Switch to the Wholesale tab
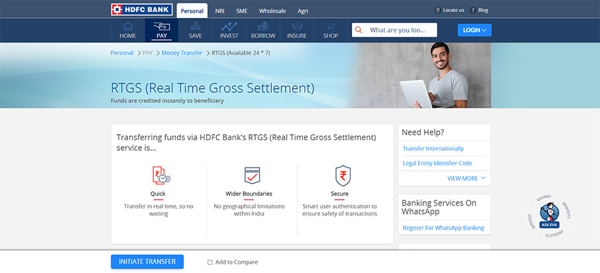The image size is (600, 273). 273,11
